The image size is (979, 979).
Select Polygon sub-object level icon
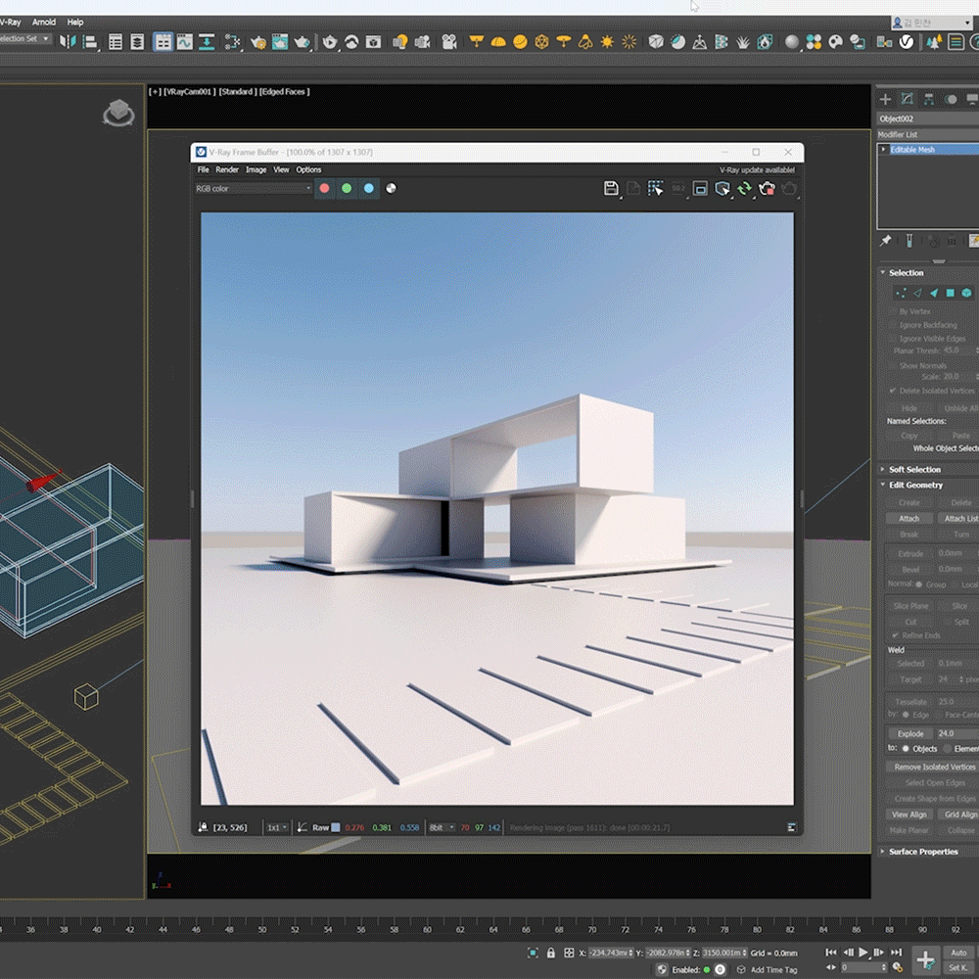tap(950, 293)
